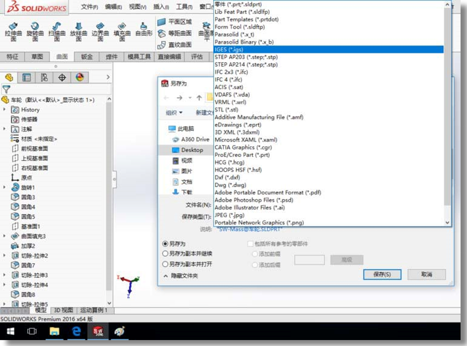Expand the feature manager tabs arrow

coord(108,77)
